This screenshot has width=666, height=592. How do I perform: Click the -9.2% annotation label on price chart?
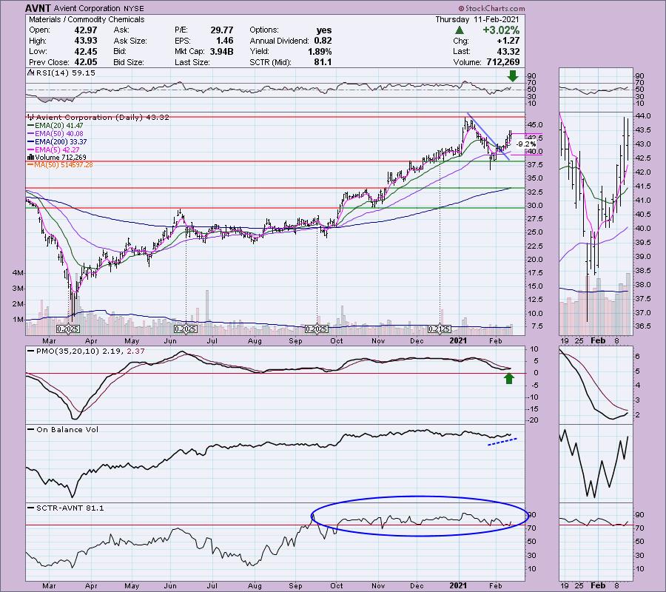[526, 144]
